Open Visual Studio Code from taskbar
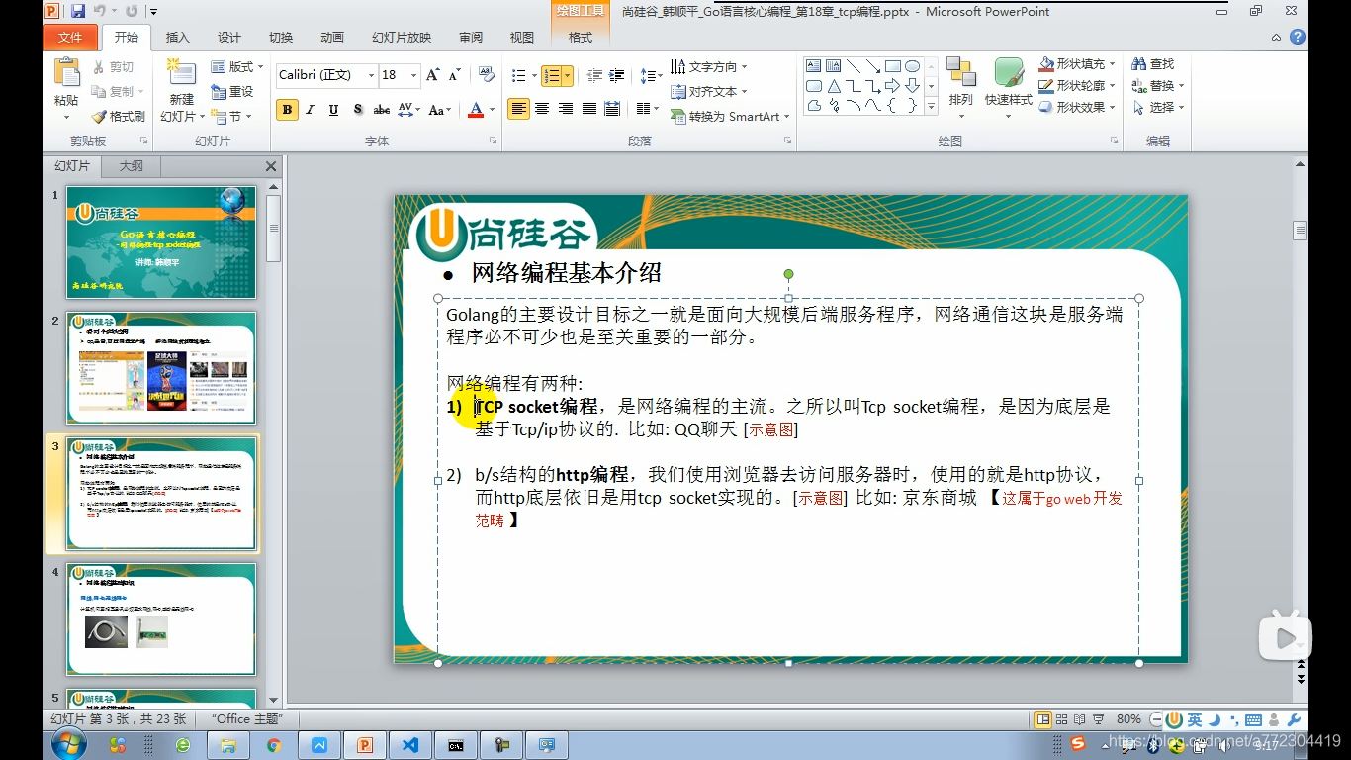The width and height of the screenshot is (1351, 760). 409,745
